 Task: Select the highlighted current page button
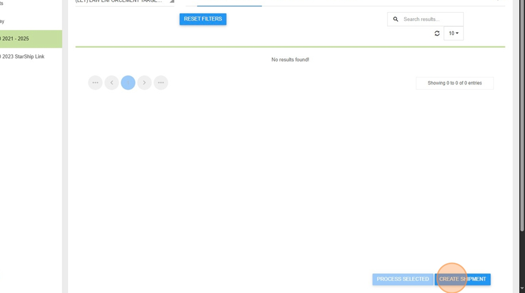coord(128,83)
